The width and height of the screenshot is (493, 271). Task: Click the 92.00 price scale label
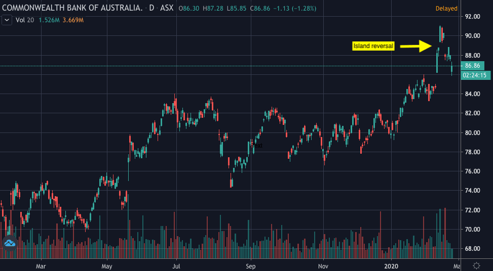(x=473, y=17)
